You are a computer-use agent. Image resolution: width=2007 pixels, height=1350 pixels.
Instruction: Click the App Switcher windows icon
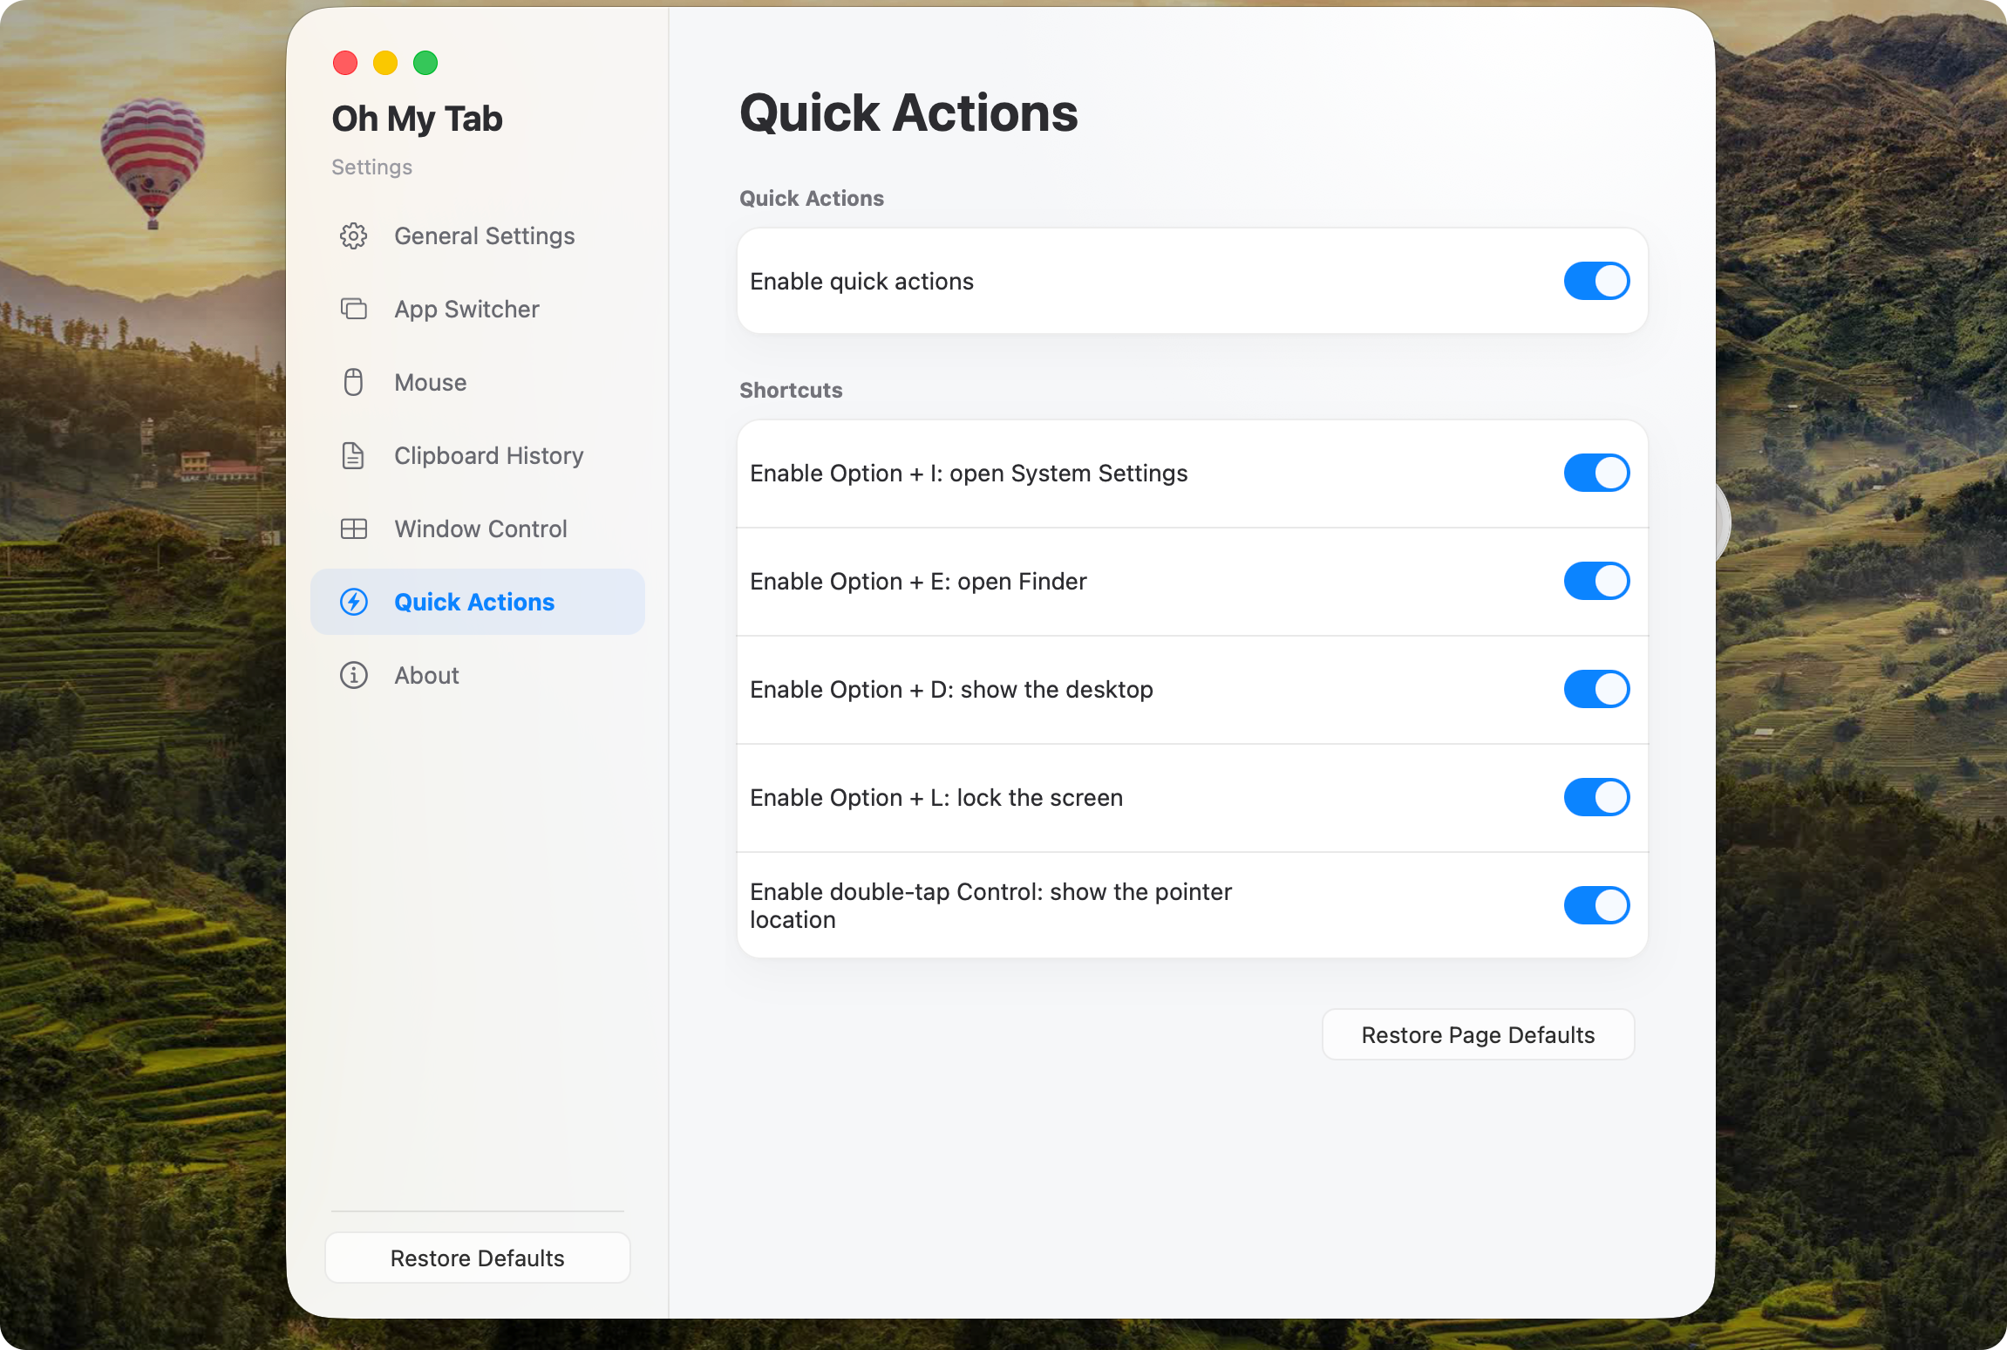click(x=353, y=310)
